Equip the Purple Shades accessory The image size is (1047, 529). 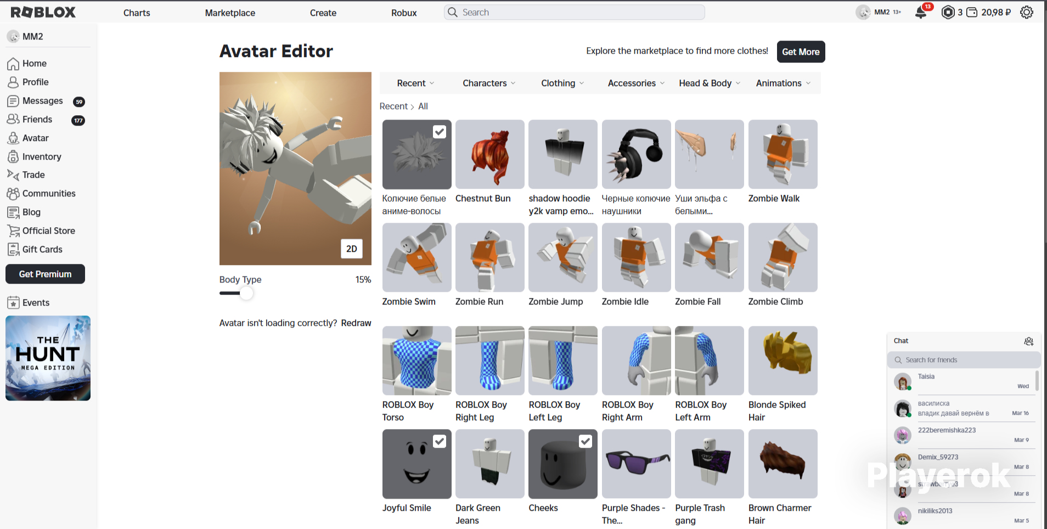click(x=637, y=464)
